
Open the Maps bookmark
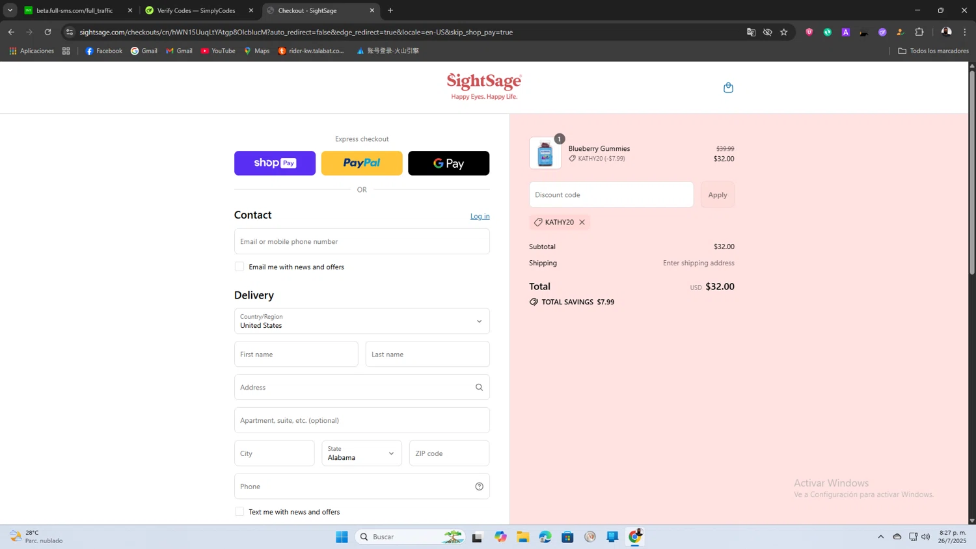tap(256, 51)
